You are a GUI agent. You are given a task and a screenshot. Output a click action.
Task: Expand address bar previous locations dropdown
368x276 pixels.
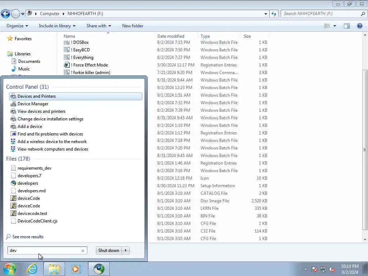click(266, 14)
